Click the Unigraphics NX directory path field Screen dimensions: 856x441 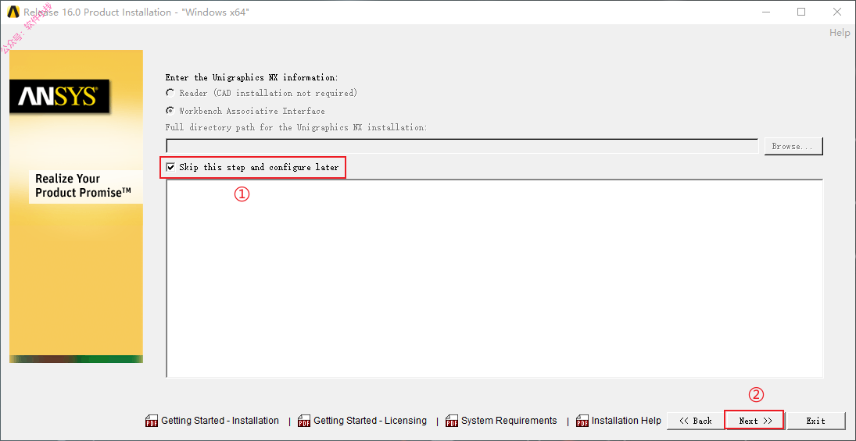point(462,146)
